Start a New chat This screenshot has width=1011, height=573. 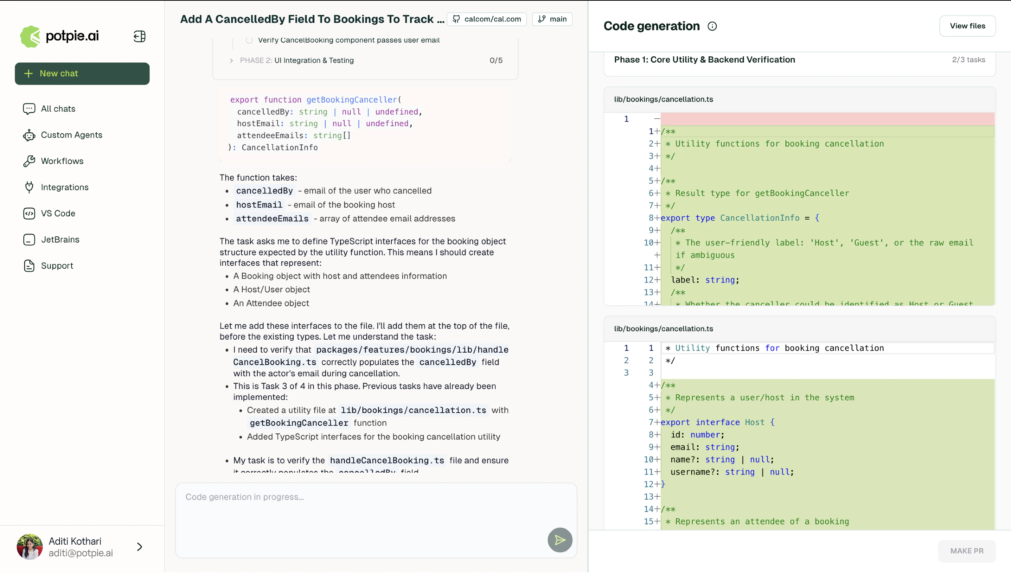pyautogui.click(x=82, y=73)
